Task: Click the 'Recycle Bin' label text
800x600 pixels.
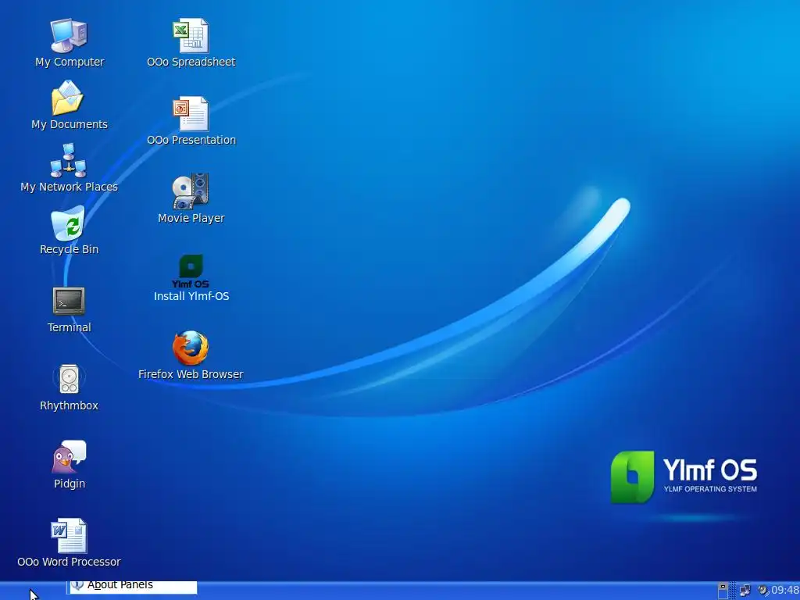Action: 69,249
